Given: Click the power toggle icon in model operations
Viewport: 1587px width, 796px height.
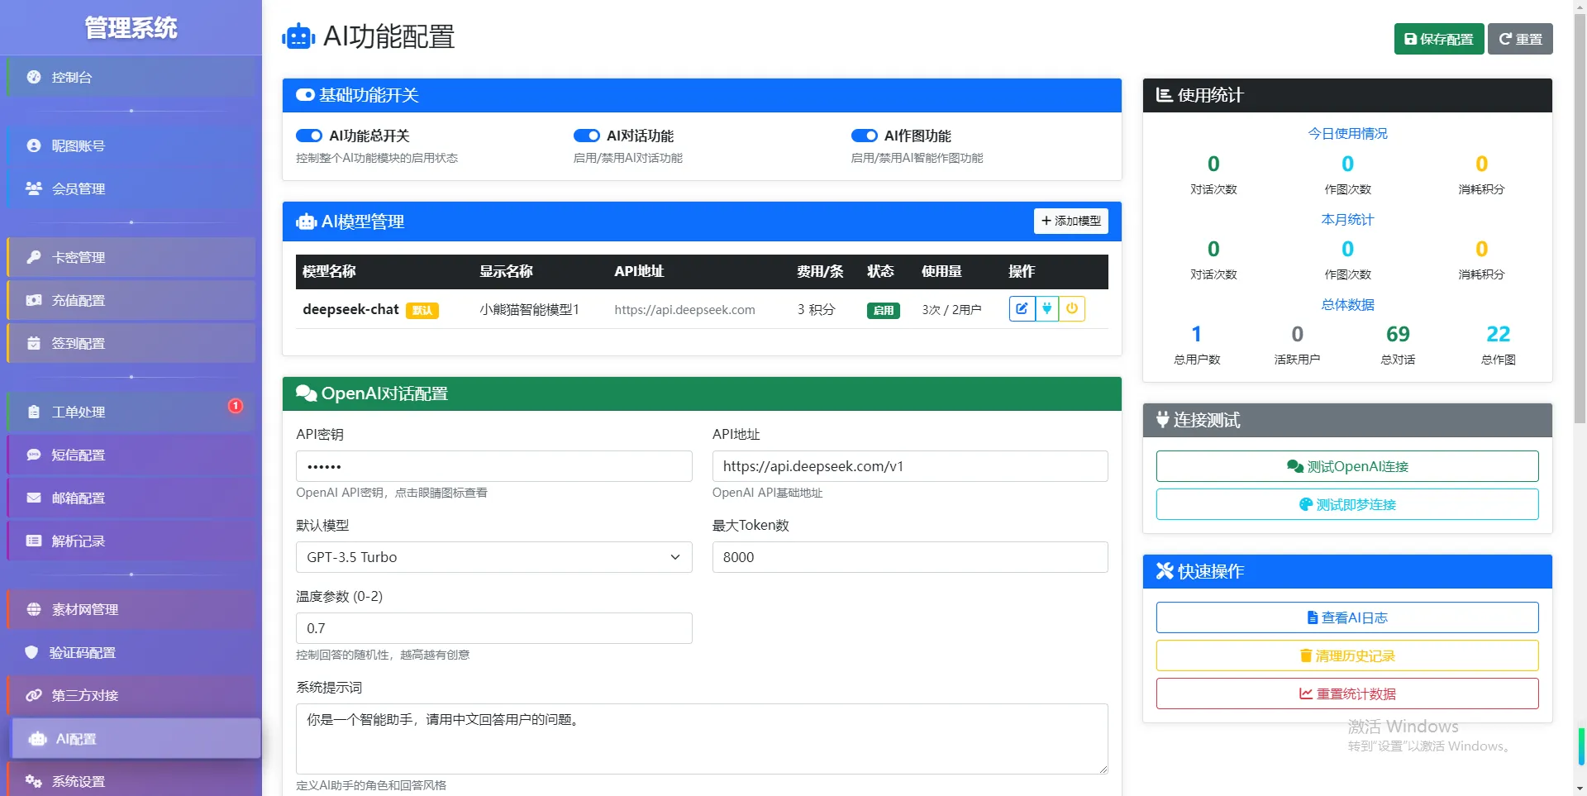Looking at the screenshot, I should 1072,308.
